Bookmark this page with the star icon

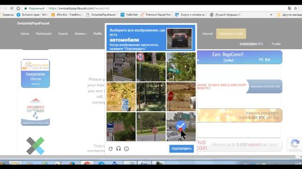(x=296, y=8)
